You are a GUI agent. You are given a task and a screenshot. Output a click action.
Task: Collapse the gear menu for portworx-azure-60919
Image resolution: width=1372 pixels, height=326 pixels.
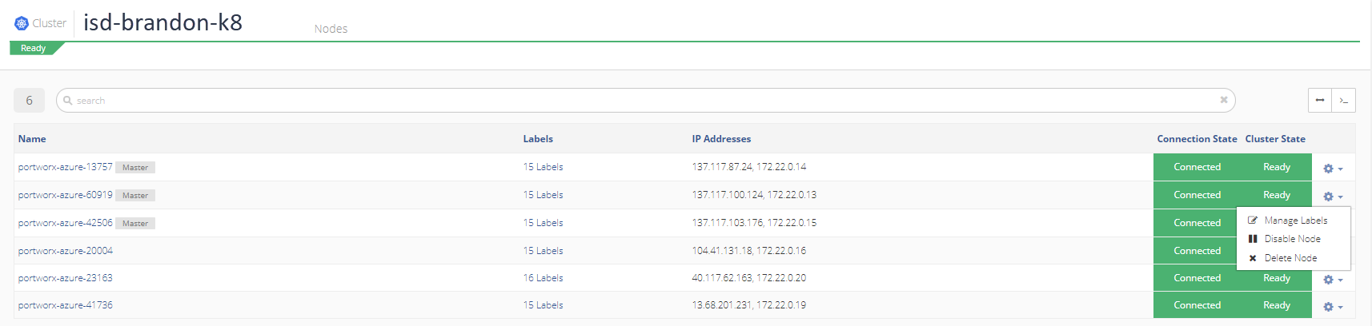point(1333,197)
